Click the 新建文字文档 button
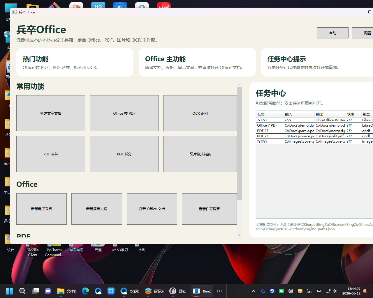Image resolution: width=373 pixels, height=298 pixels. (51, 113)
